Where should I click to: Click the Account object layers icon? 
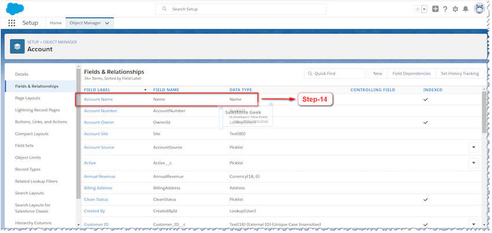coord(17,46)
